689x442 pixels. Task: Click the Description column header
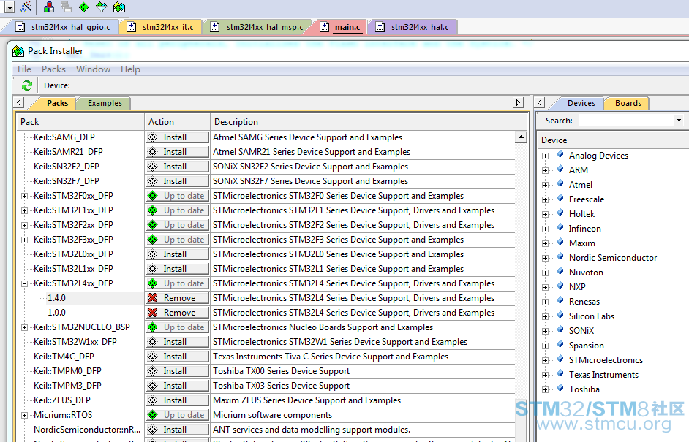pos(368,121)
